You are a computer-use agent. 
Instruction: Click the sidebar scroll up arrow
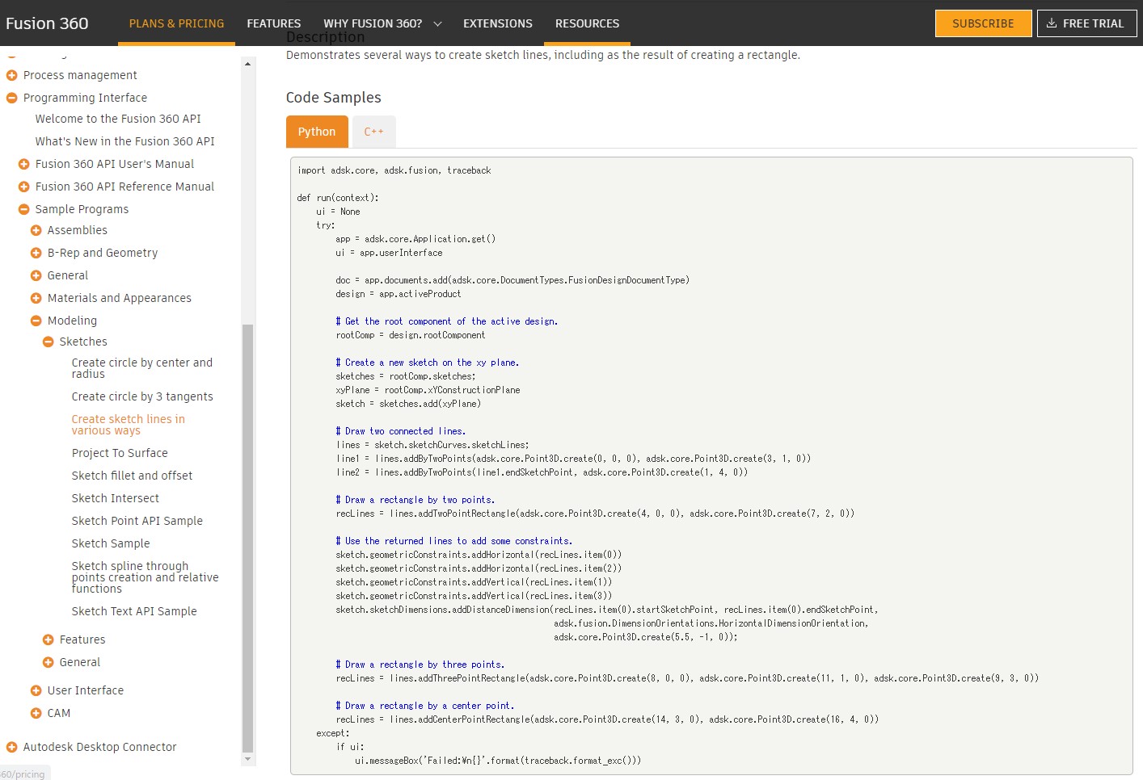[247, 64]
